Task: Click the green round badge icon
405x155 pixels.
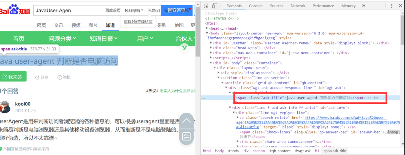Action: [x=184, y=48]
